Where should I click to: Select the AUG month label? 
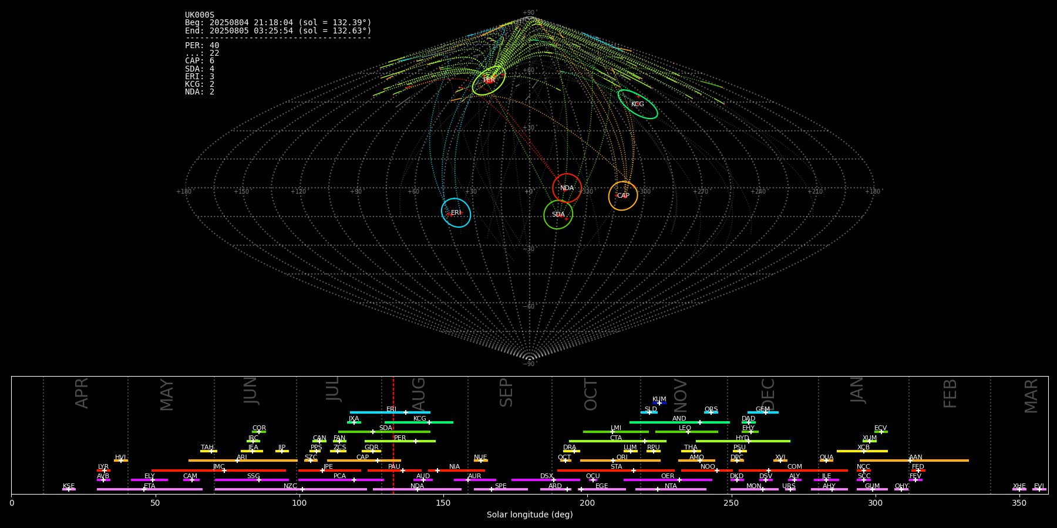click(419, 394)
